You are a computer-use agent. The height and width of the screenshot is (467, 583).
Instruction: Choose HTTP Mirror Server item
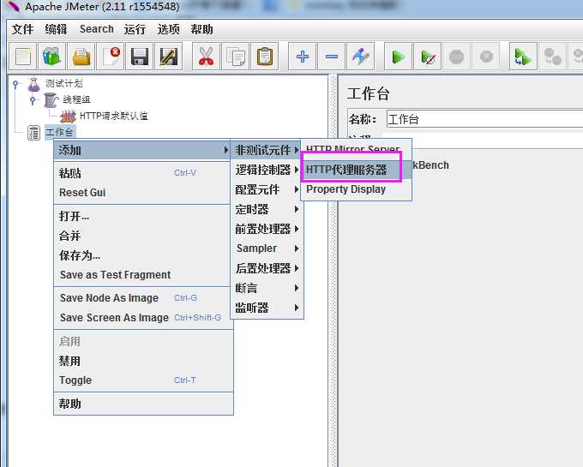pos(356,150)
